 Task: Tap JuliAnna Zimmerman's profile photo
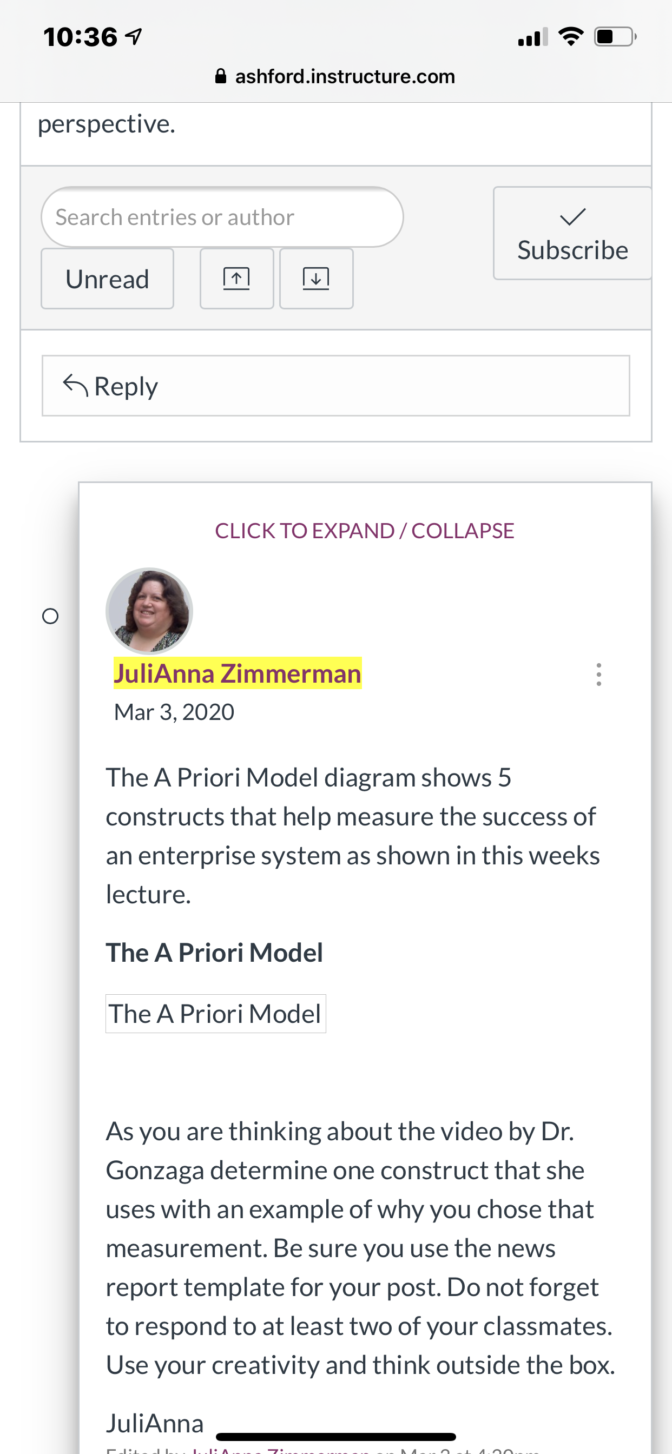pyautogui.click(x=150, y=611)
